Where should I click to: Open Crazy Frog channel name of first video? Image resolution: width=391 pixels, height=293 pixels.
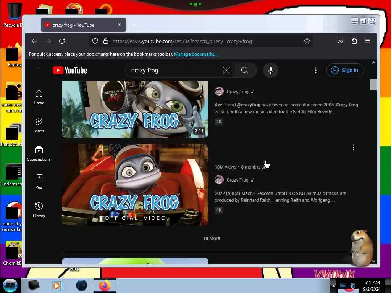(238, 92)
